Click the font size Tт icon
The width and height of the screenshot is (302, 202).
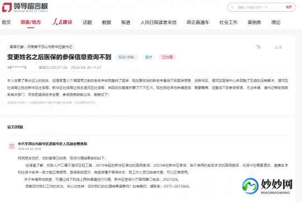tap(258, 47)
